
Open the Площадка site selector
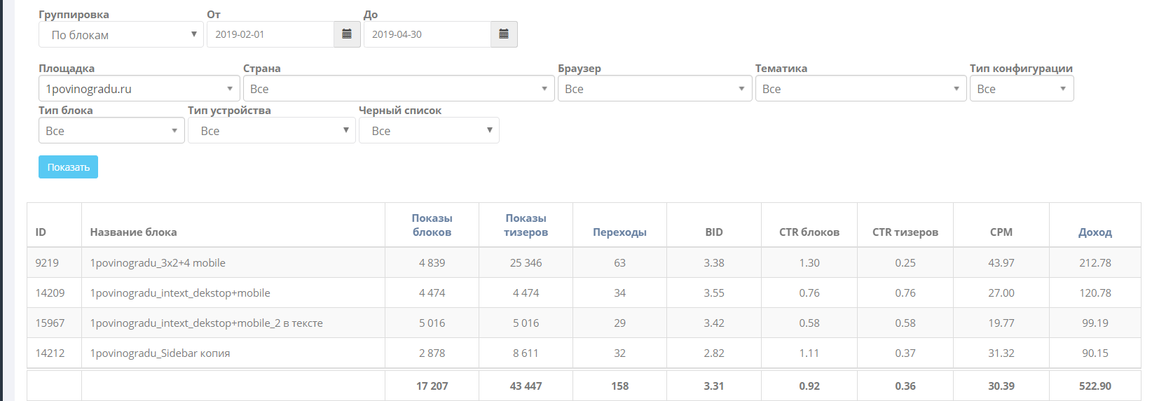(139, 89)
